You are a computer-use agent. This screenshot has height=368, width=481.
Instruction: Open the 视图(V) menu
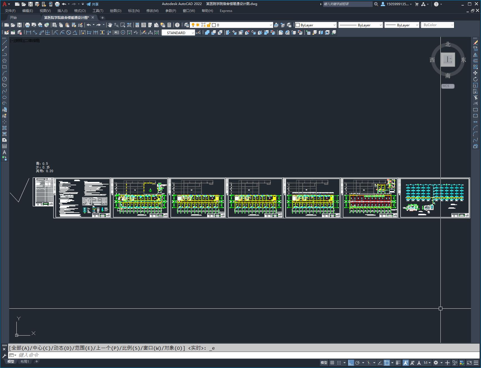[45, 11]
